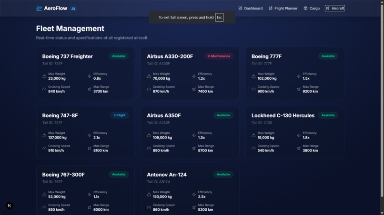Viewport: 384px width, 215px height.
Task: Click the Antonov An-124 Max Weight icon
Action: [x=149, y=195]
